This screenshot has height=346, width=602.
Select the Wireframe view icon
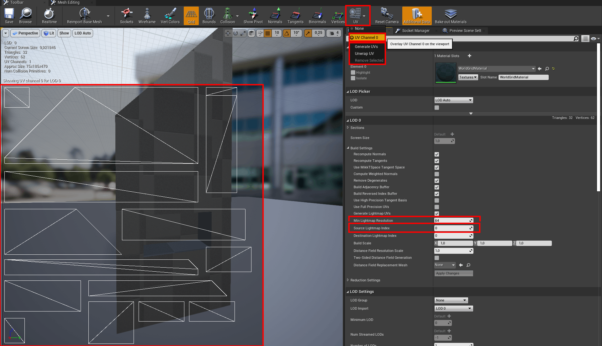click(147, 16)
